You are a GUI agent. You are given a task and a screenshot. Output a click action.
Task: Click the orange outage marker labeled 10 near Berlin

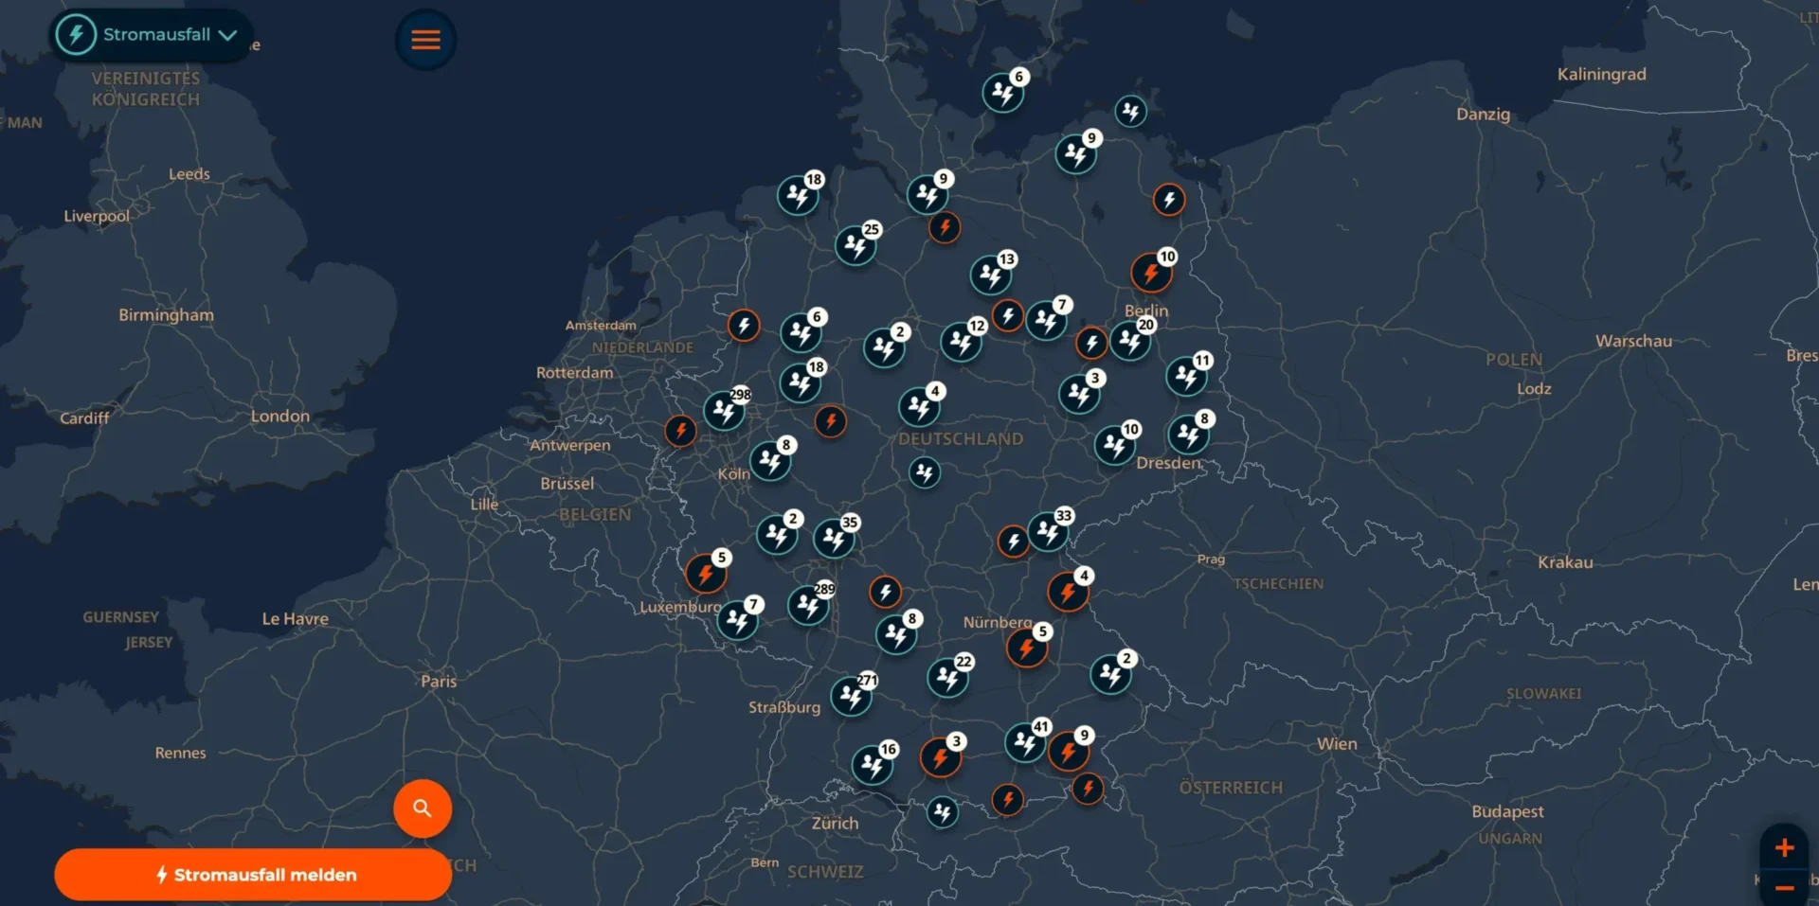pyautogui.click(x=1151, y=273)
